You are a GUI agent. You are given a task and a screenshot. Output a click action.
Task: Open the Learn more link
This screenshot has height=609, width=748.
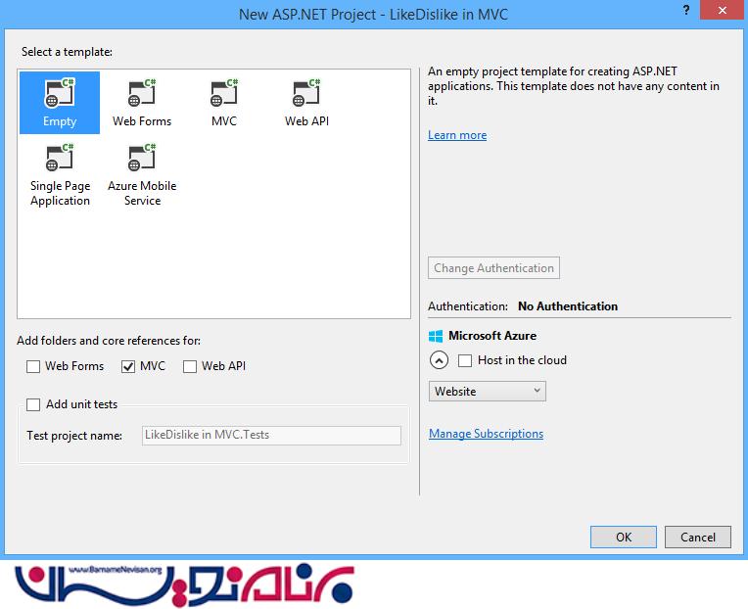point(457,135)
